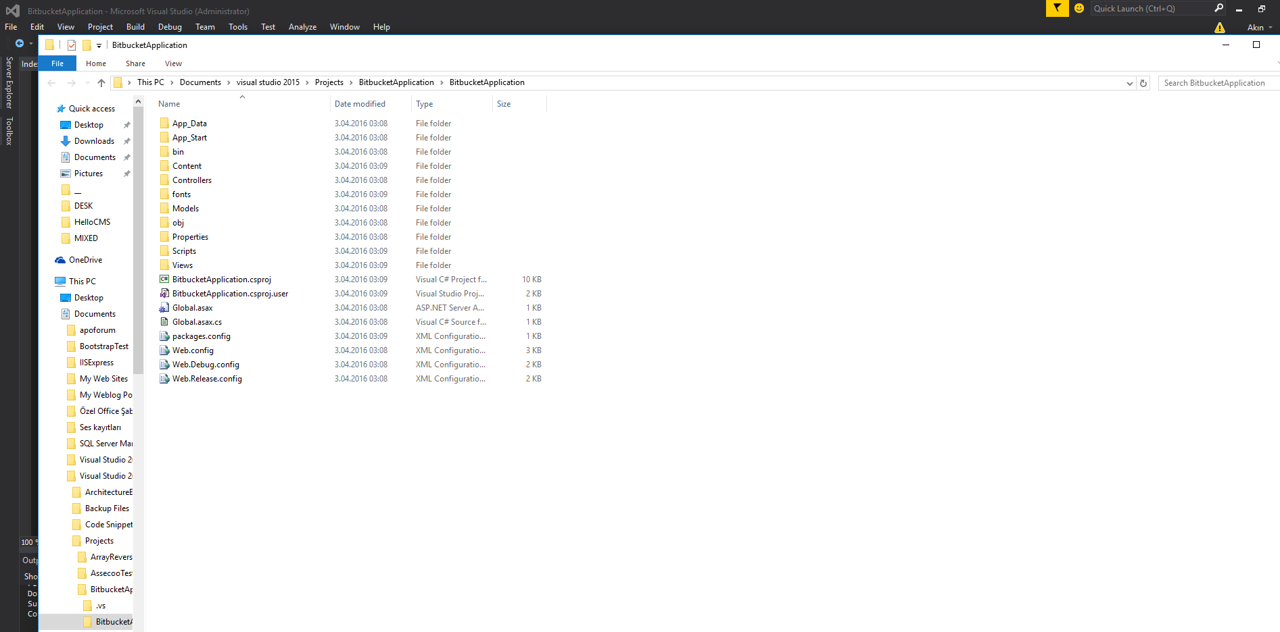
Task: Click the Refresh address bar button
Action: 1143,83
